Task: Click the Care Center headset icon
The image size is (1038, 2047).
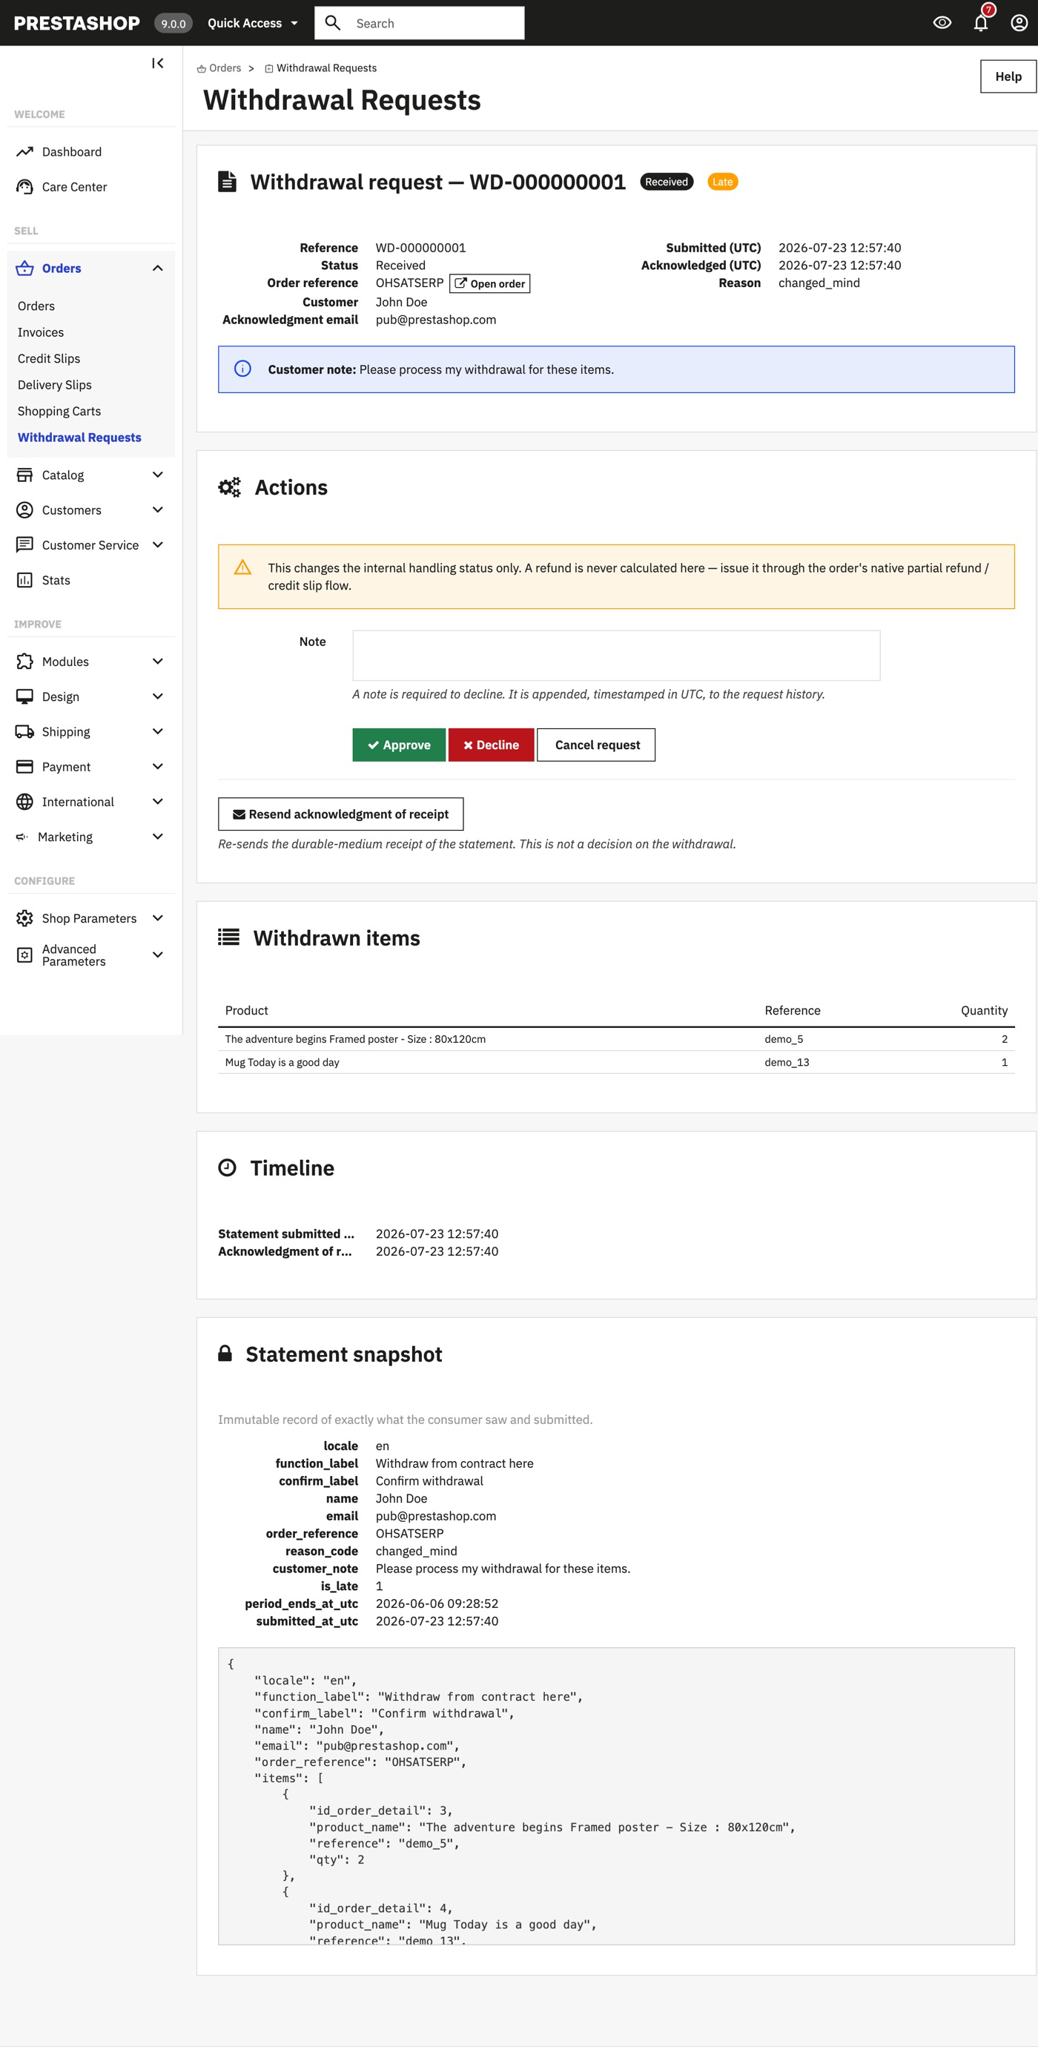Action: tap(24, 187)
